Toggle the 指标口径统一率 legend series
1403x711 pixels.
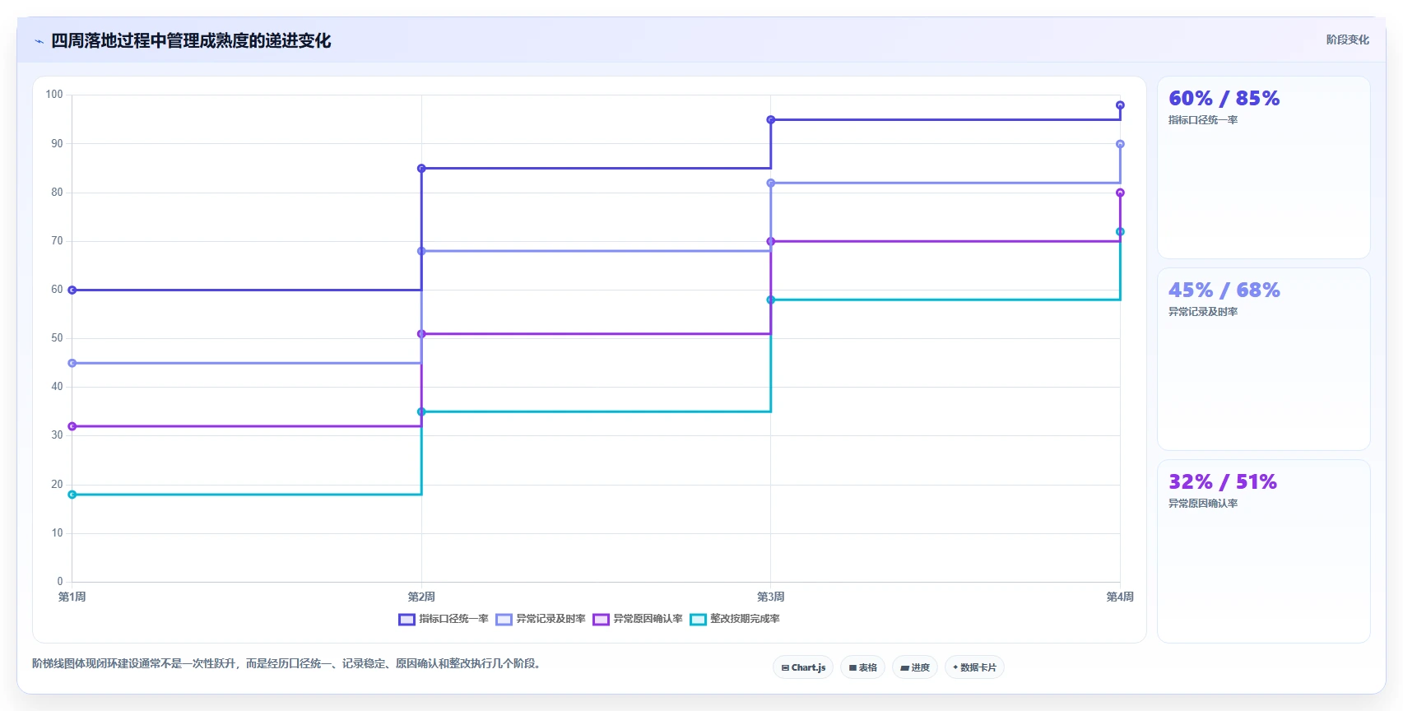tap(444, 619)
